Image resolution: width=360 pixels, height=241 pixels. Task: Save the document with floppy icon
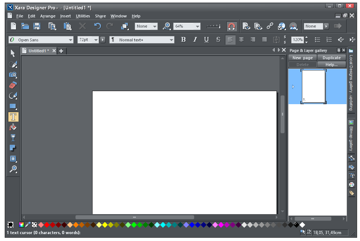[x=37, y=26]
